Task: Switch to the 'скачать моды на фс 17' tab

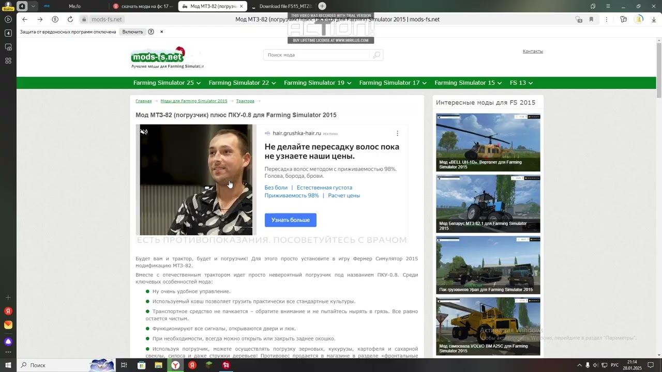Action: pyautogui.click(x=143, y=6)
